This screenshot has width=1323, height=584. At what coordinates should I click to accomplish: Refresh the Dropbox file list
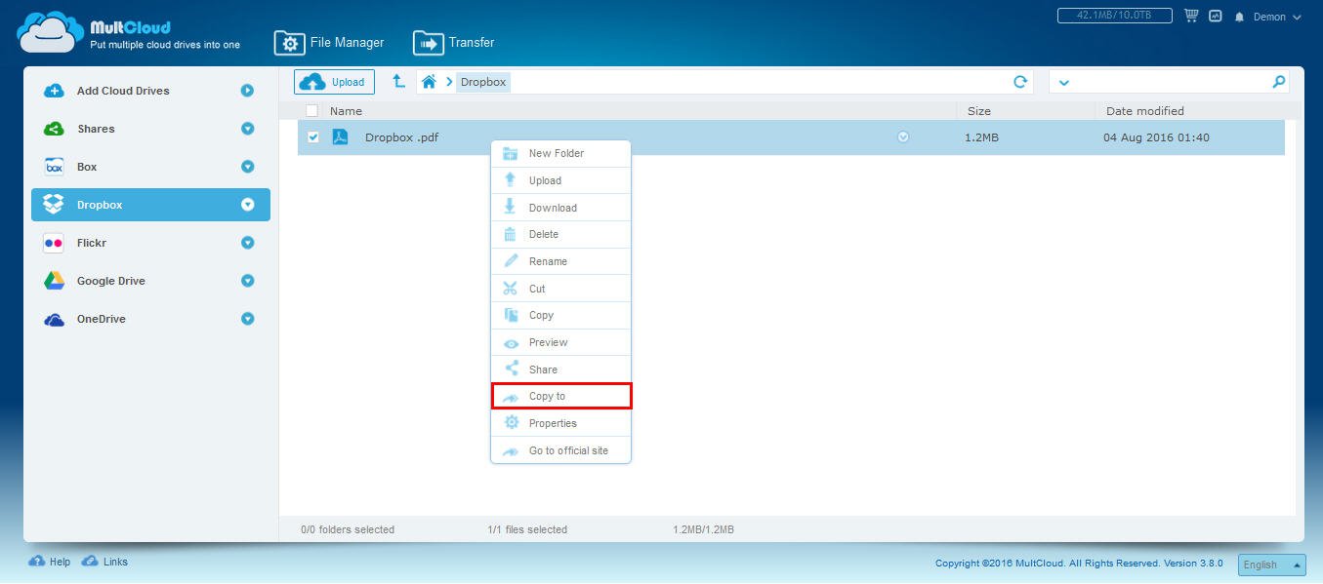click(1020, 82)
